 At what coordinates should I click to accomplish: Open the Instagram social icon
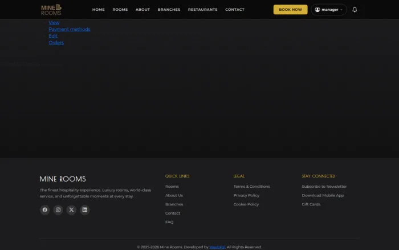click(58, 209)
